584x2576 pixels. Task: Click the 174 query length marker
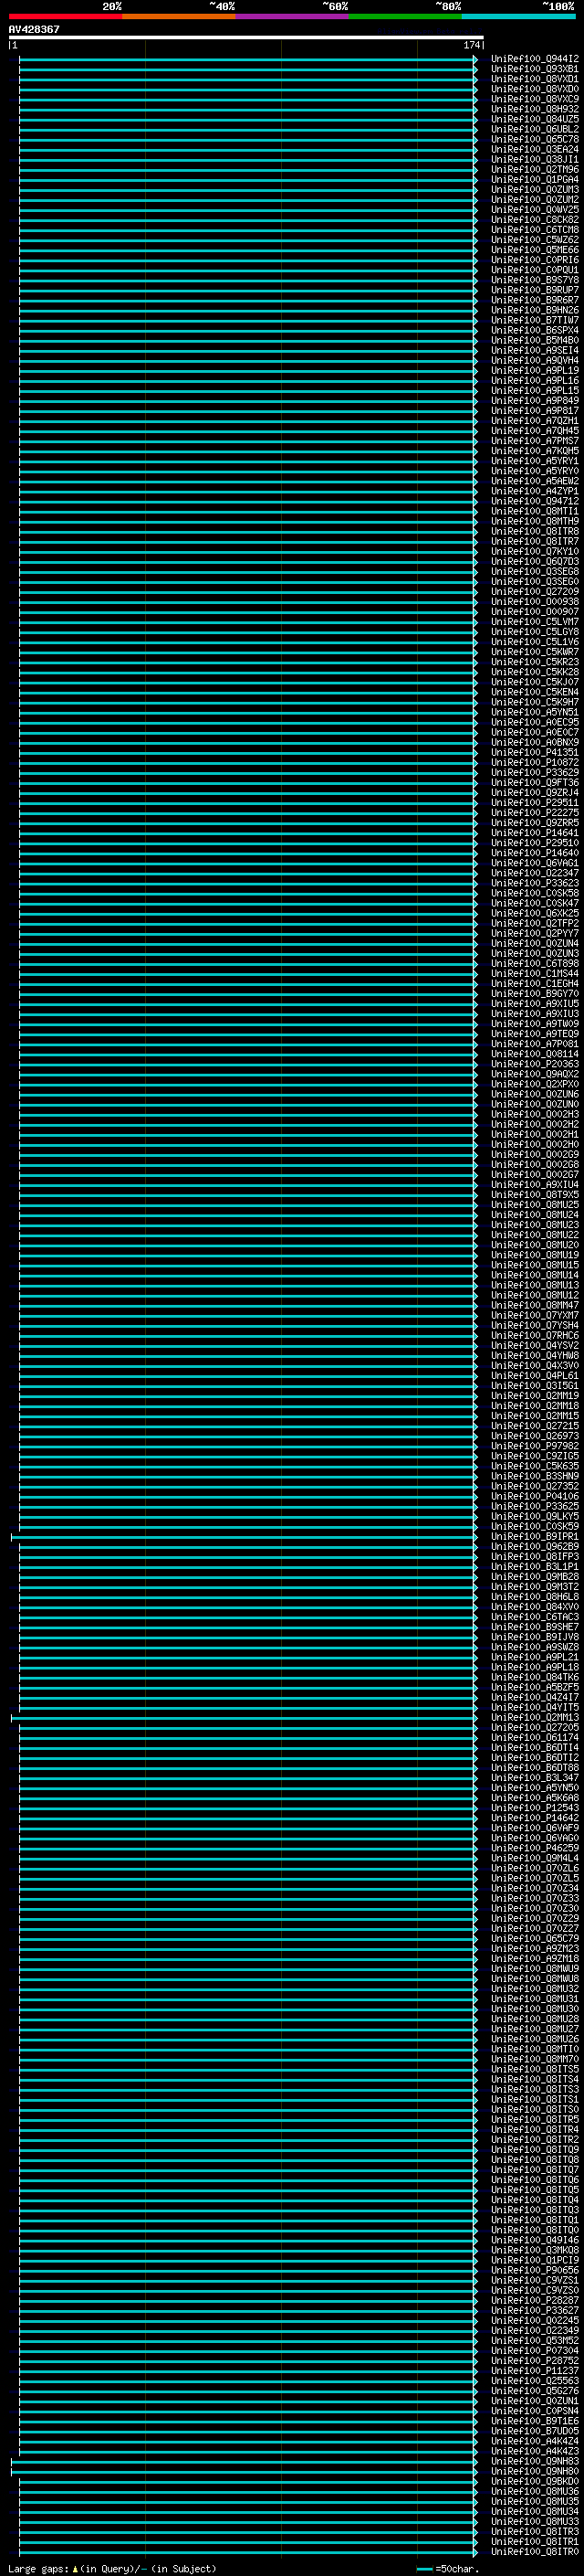[472, 45]
